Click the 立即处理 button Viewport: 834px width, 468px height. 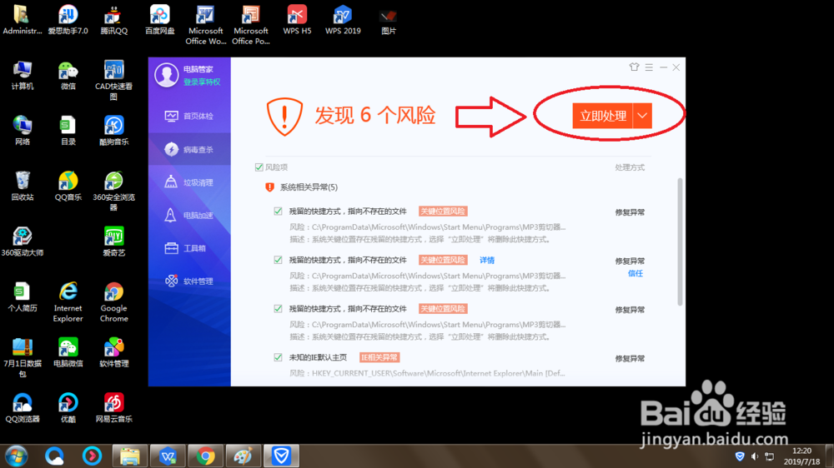(603, 116)
